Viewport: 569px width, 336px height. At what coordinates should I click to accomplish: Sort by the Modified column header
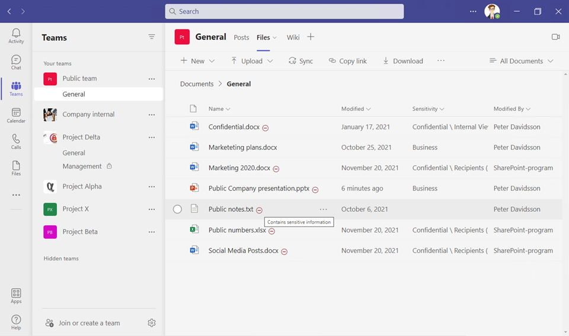[356, 109]
